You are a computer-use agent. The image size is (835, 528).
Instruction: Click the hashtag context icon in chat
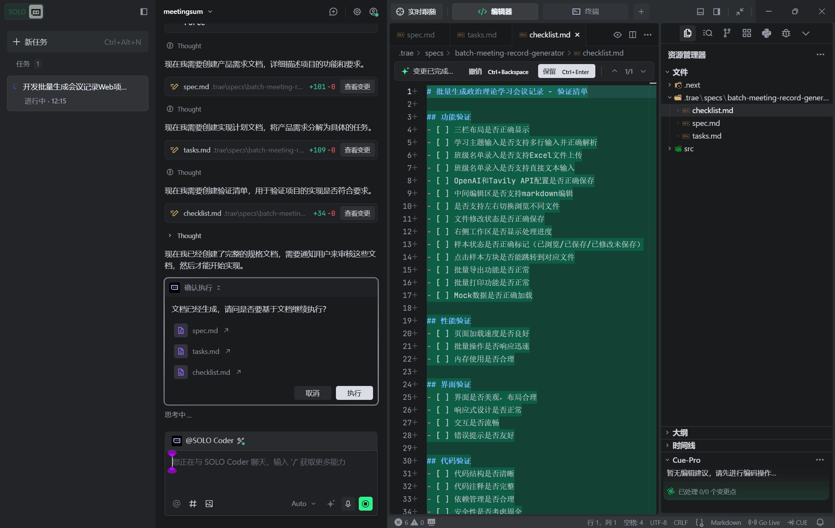coord(193,504)
